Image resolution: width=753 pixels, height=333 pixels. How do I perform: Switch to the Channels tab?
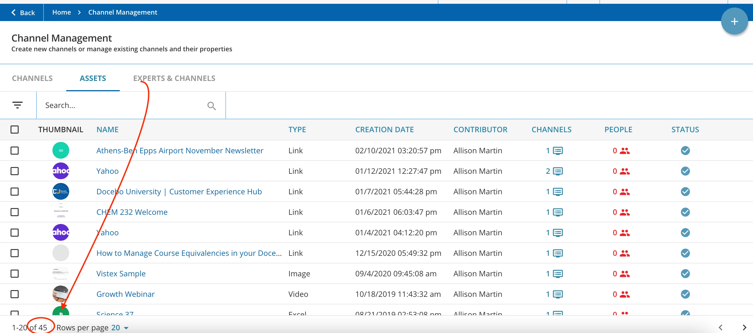tap(32, 78)
